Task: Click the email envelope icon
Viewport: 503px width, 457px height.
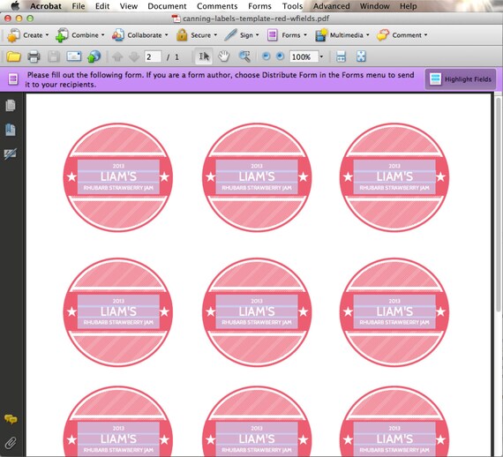Action: [x=74, y=56]
